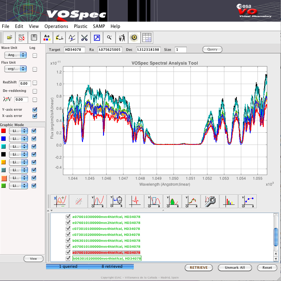Click the EDIT spectrum toolbar icon
The image size is (281, 281).
tap(22, 38)
